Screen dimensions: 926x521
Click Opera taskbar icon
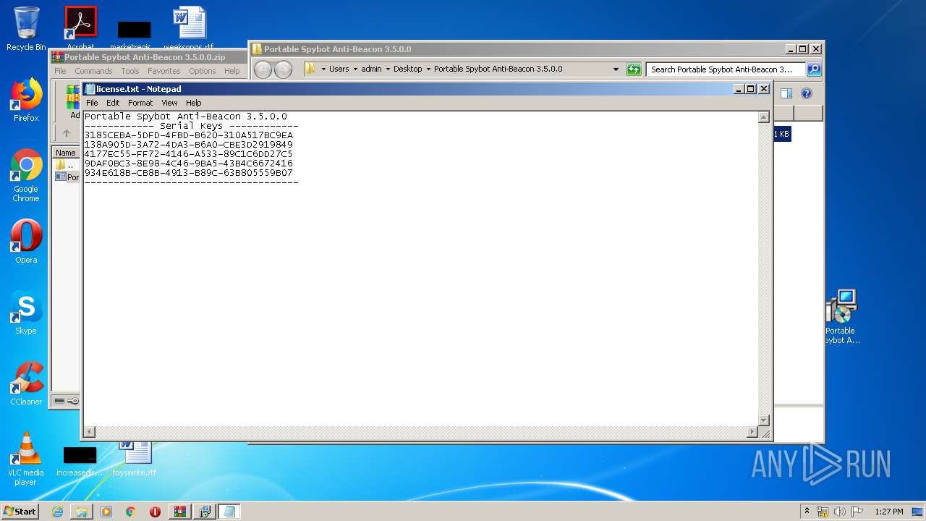click(155, 512)
